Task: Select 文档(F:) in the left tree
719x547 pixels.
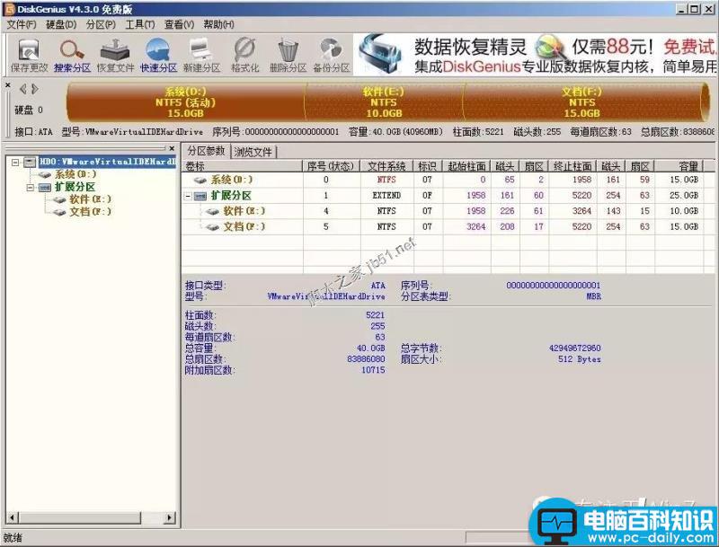Action: click(x=90, y=212)
